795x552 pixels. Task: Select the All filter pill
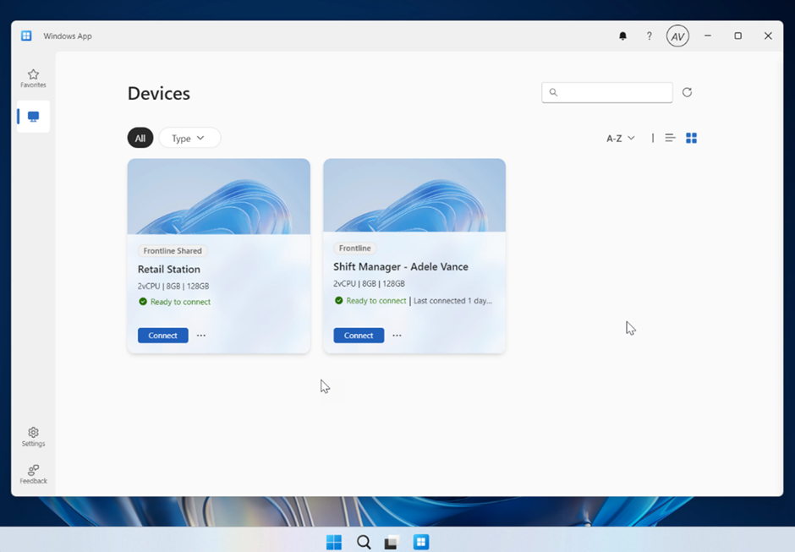[x=140, y=138]
